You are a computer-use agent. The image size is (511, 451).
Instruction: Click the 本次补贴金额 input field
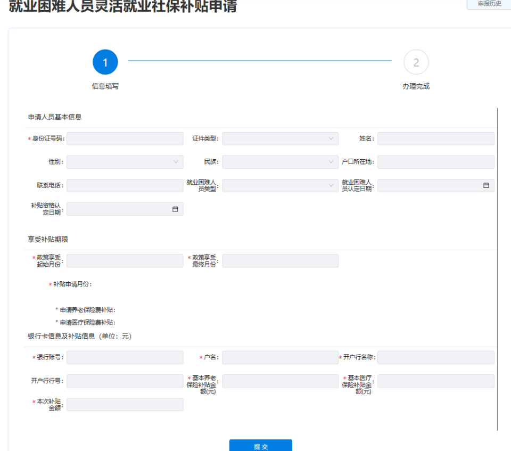(x=125, y=404)
